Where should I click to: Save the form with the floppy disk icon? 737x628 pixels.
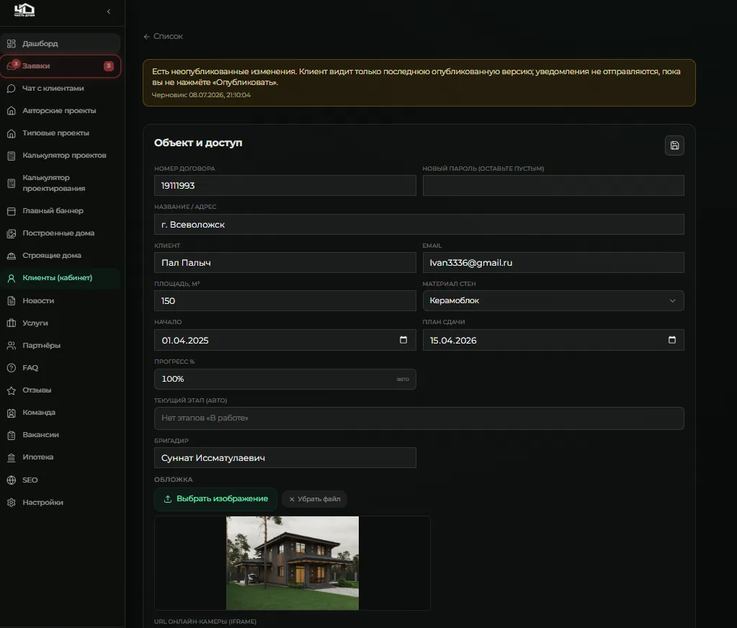tap(674, 145)
